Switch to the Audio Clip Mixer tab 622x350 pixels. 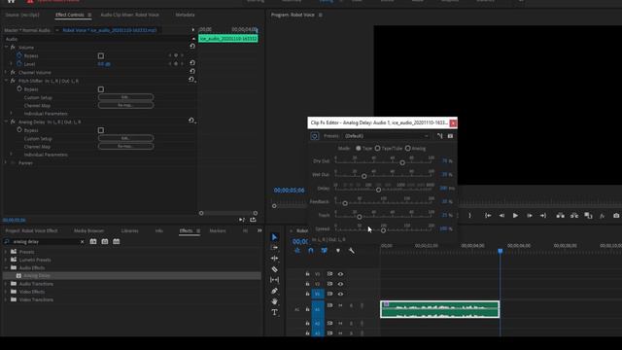coord(129,15)
